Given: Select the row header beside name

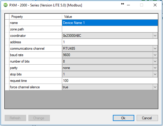Looking at the screenshot, I should 7,23.
